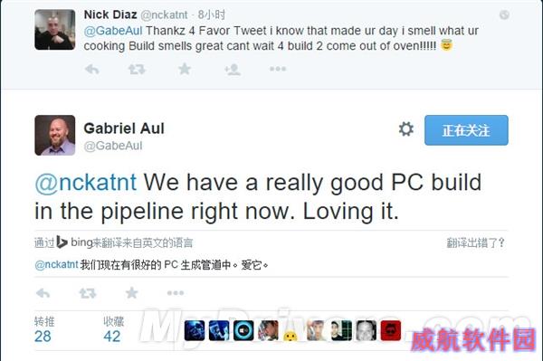
Task: Click globe icon on Nick Diaz's tweet
Action: [504, 14]
